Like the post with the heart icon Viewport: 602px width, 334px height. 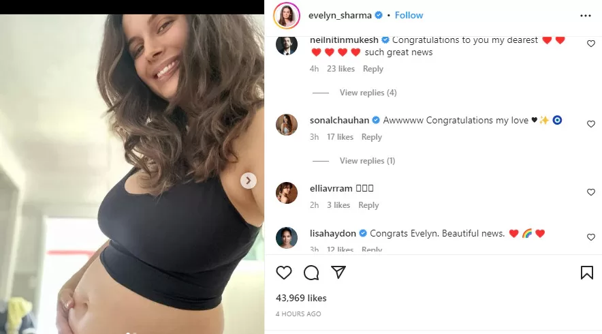click(284, 273)
